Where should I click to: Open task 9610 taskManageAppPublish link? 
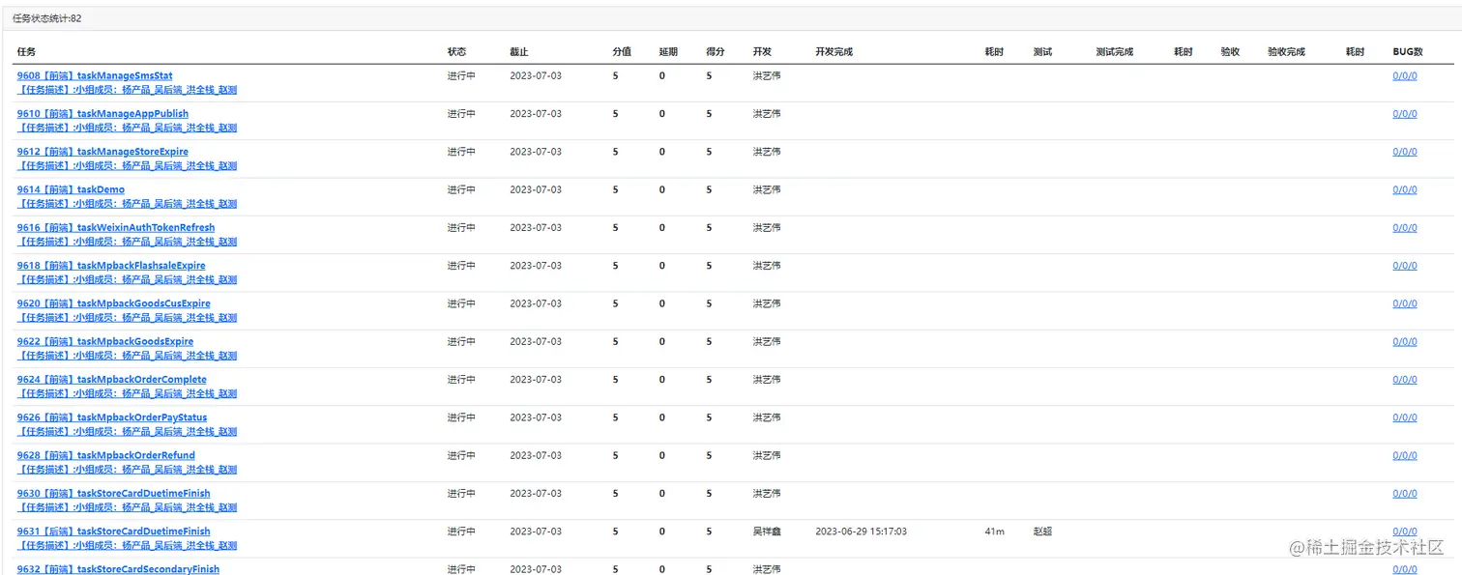(x=102, y=114)
